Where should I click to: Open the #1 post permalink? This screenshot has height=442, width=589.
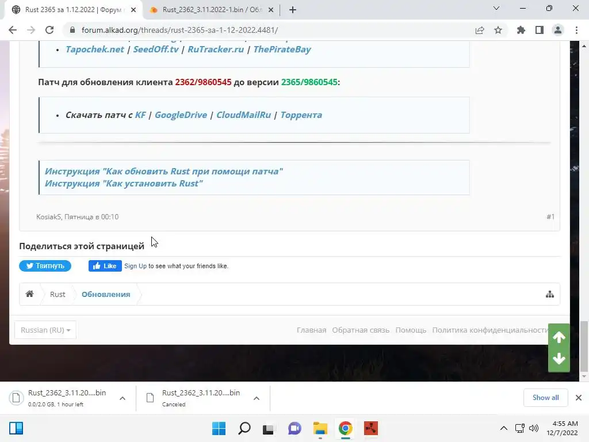pyautogui.click(x=550, y=217)
